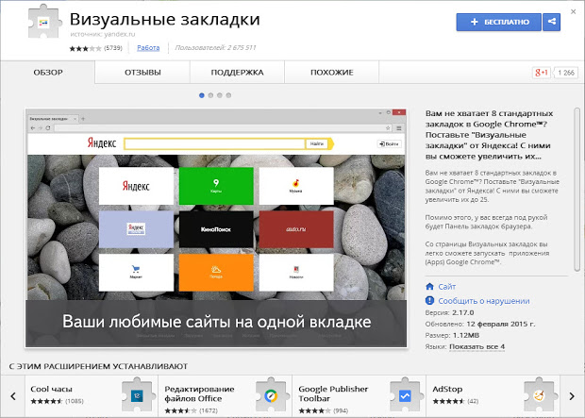Click the green Карты tile in preview
The height and width of the screenshot is (418, 585).
point(216,186)
